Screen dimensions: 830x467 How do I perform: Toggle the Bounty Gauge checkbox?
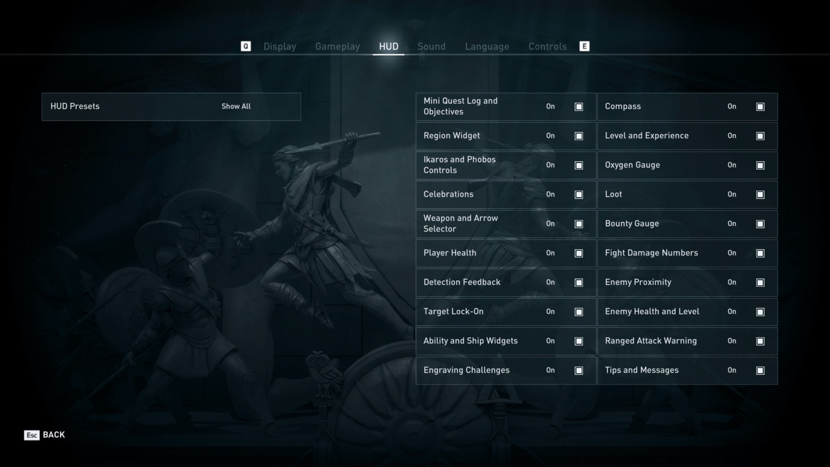[x=760, y=224]
